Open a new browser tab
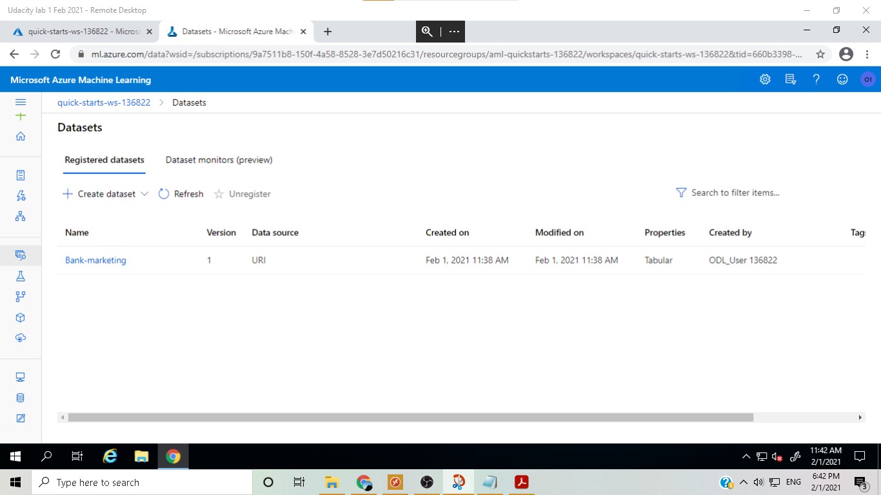The width and height of the screenshot is (881, 495). click(328, 31)
